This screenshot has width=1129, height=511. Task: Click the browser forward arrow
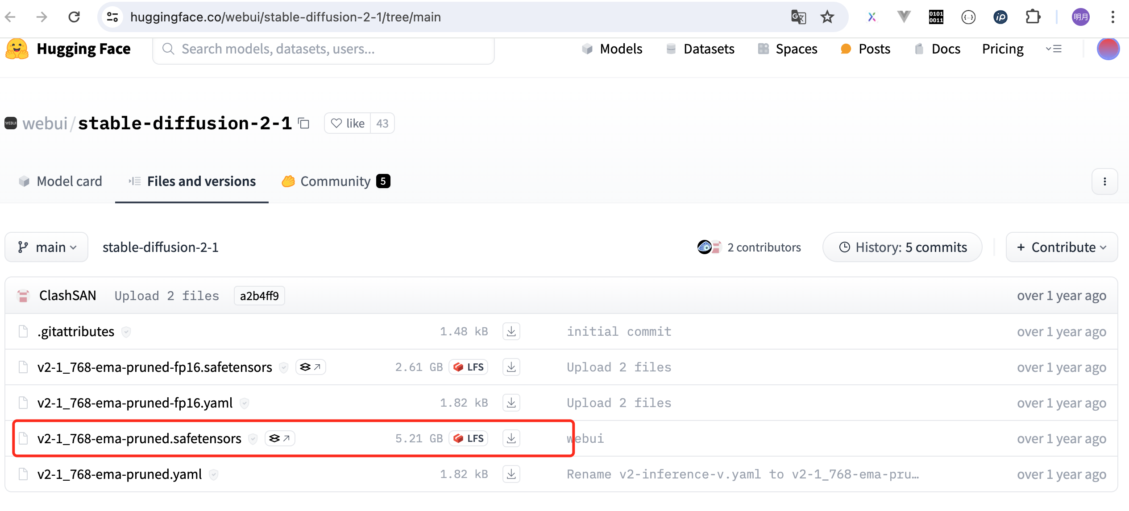(42, 17)
